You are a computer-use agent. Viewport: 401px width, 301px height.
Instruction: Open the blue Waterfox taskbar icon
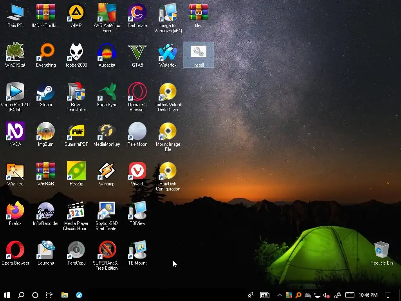point(79,295)
